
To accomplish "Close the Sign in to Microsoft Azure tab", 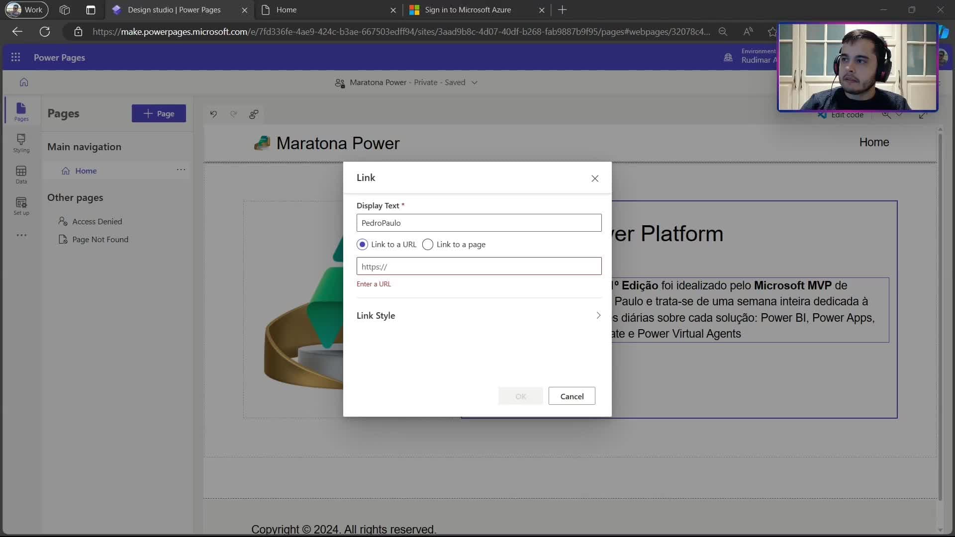I will tap(542, 10).
